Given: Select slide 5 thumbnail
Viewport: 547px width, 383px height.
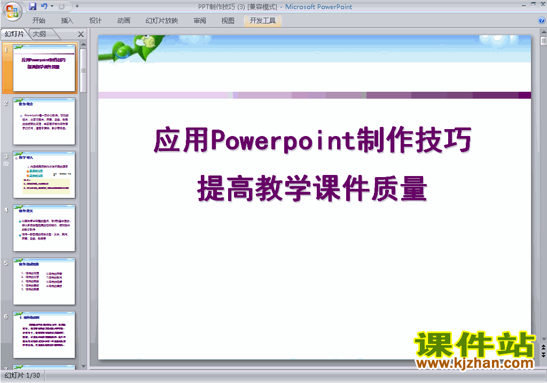Looking at the screenshot, I should [44, 281].
